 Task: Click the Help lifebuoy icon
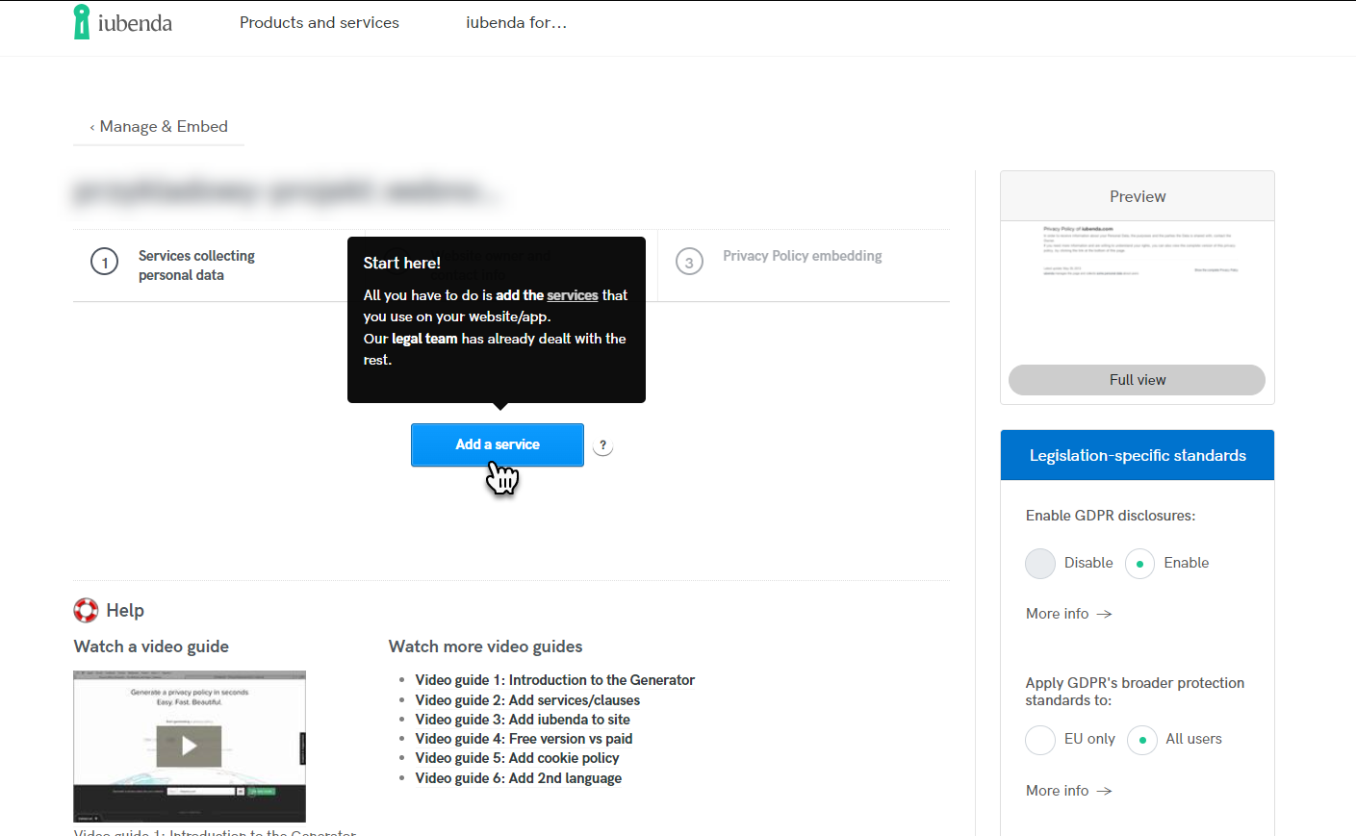86,610
